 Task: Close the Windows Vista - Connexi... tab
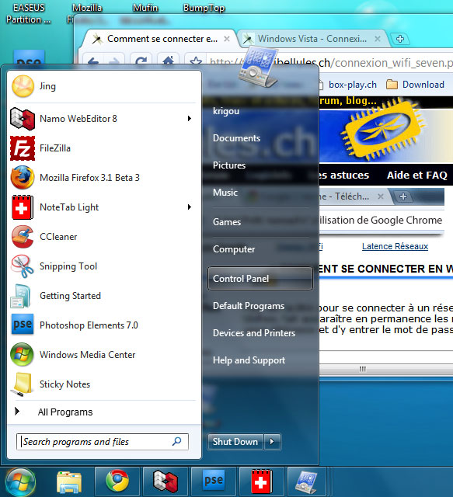pyautogui.click(x=378, y=39)
